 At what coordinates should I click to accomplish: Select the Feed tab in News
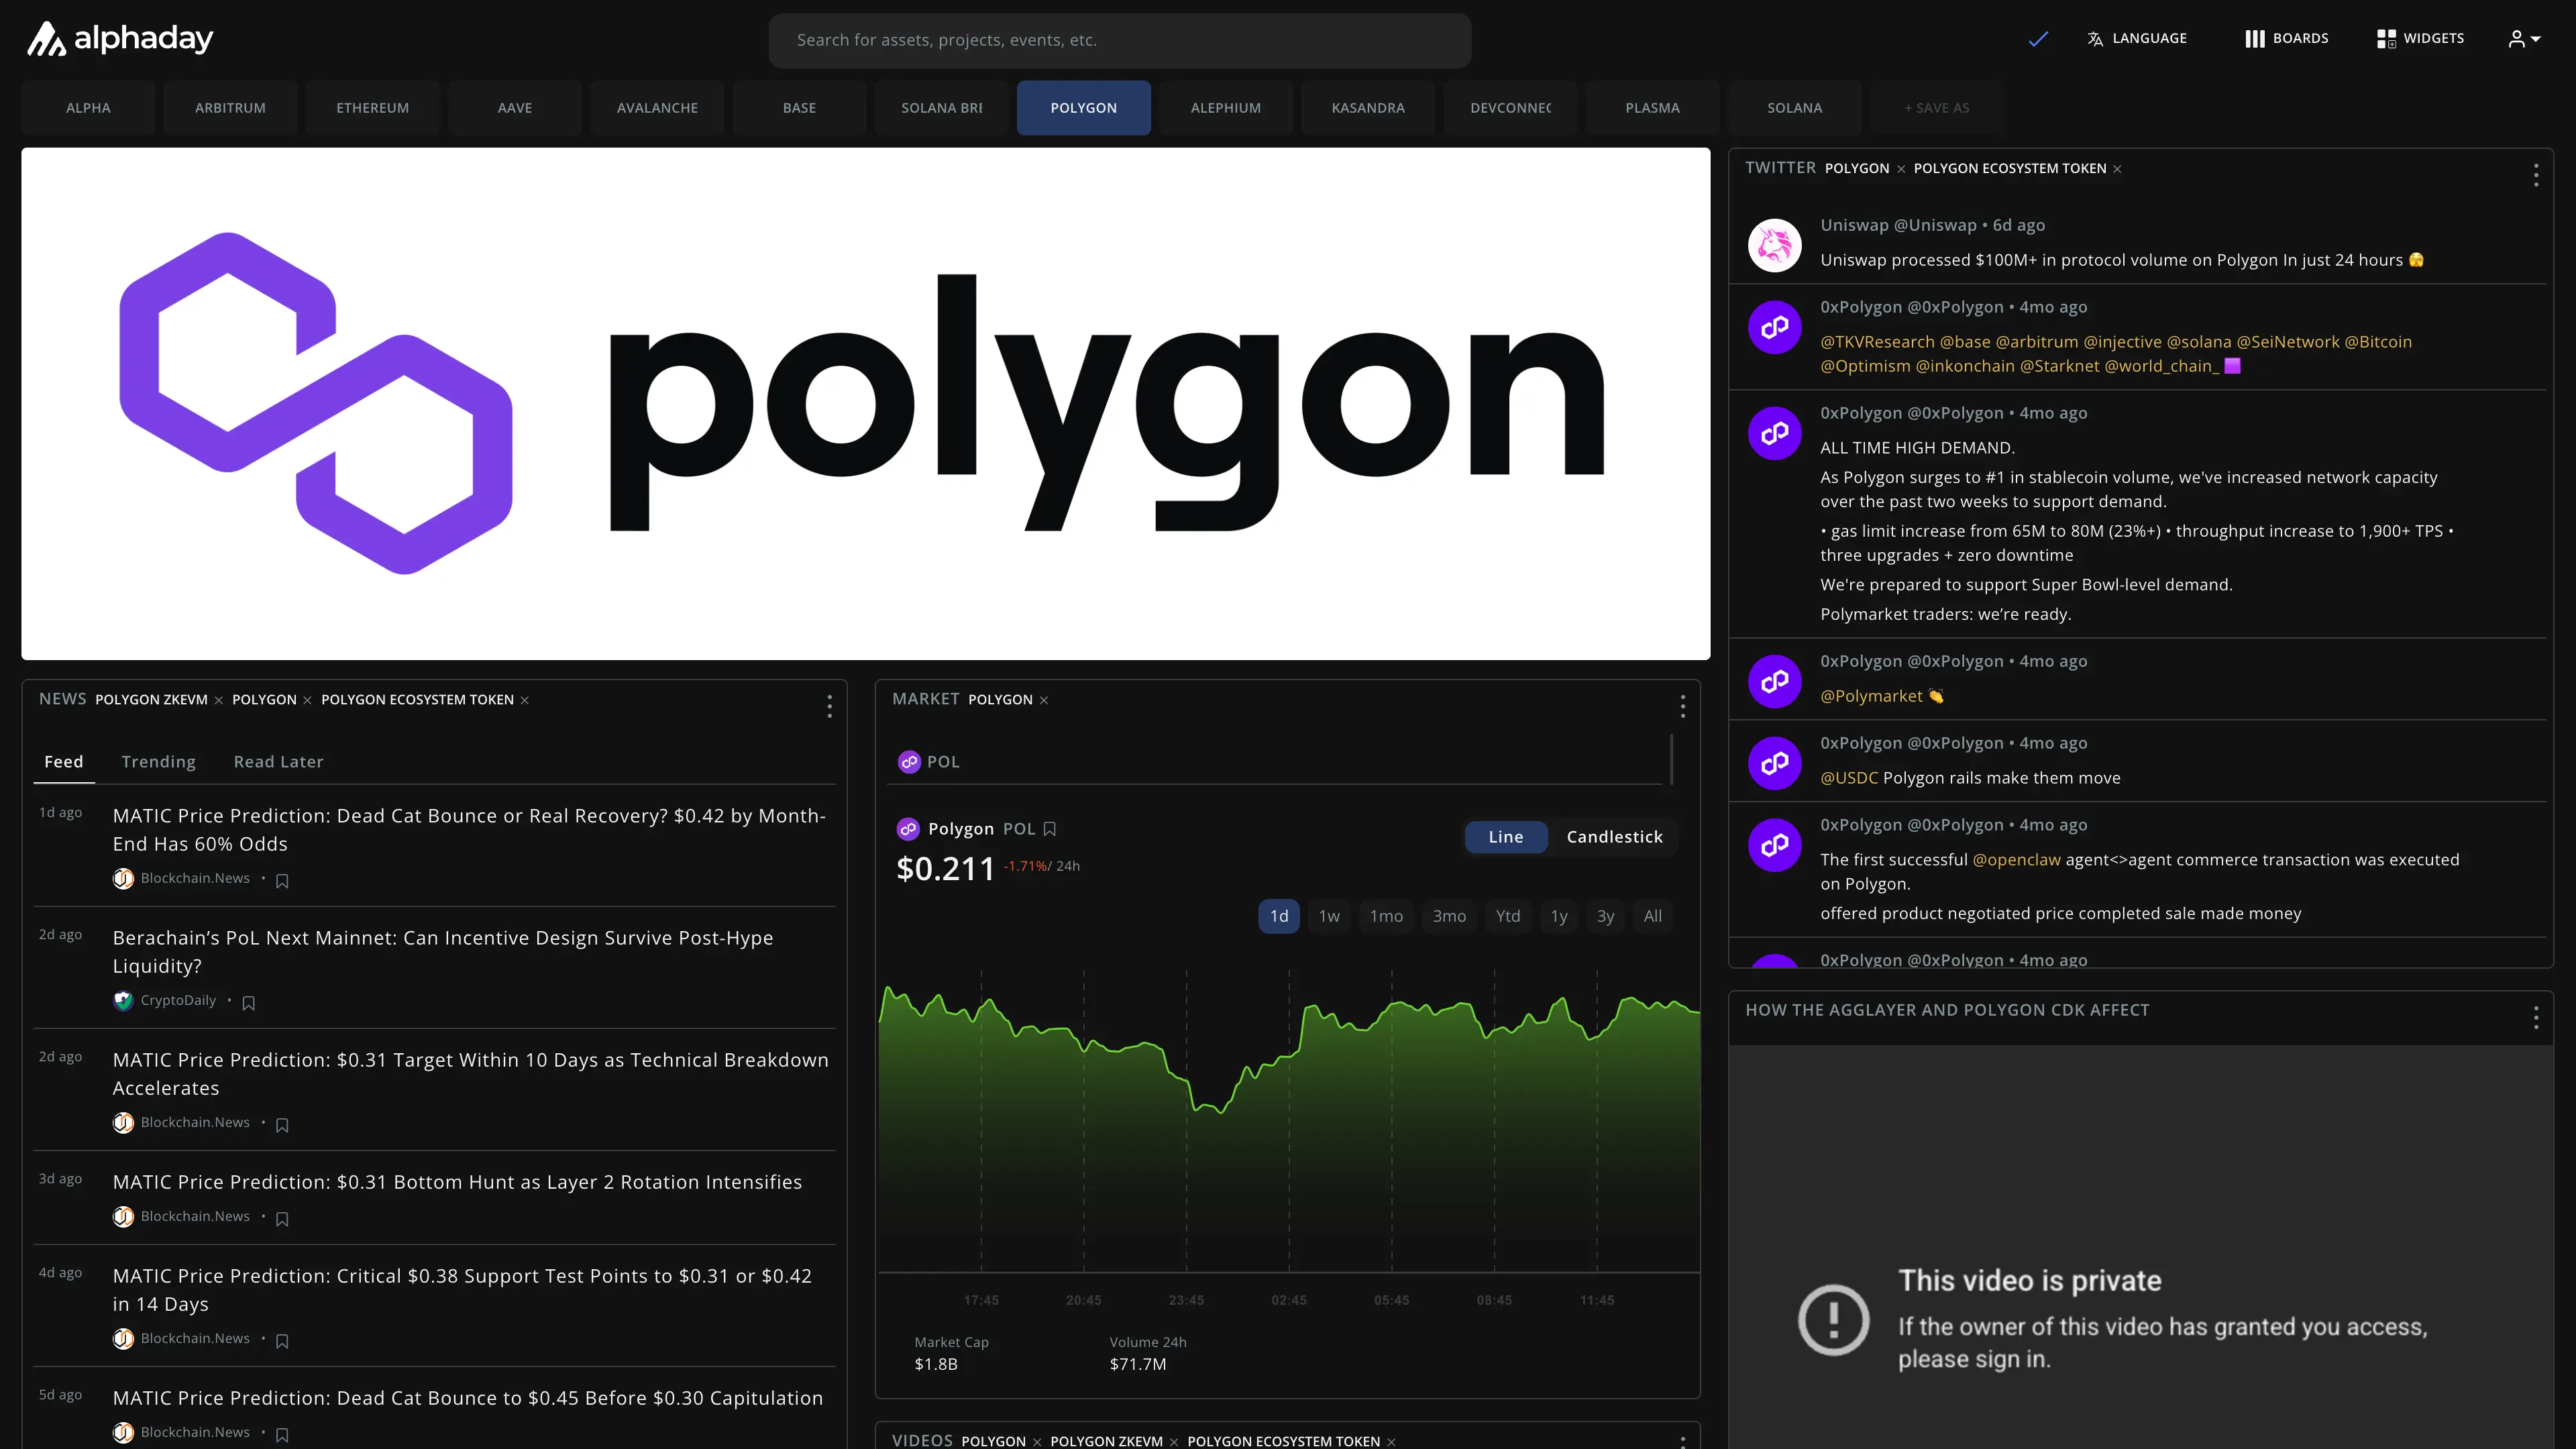tap(64, 762)
